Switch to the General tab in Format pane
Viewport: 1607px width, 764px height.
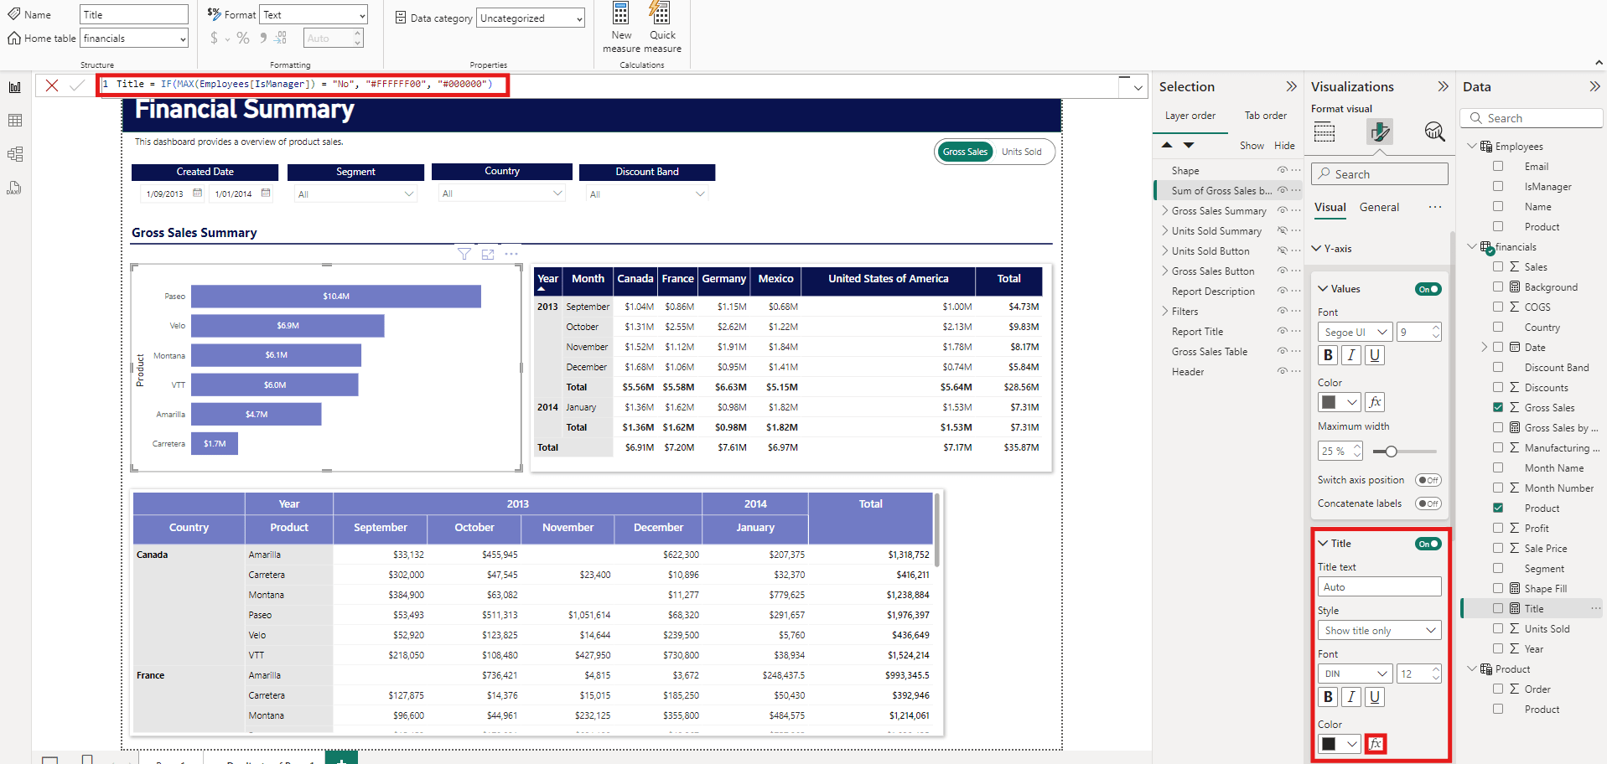click(1379, 207)
